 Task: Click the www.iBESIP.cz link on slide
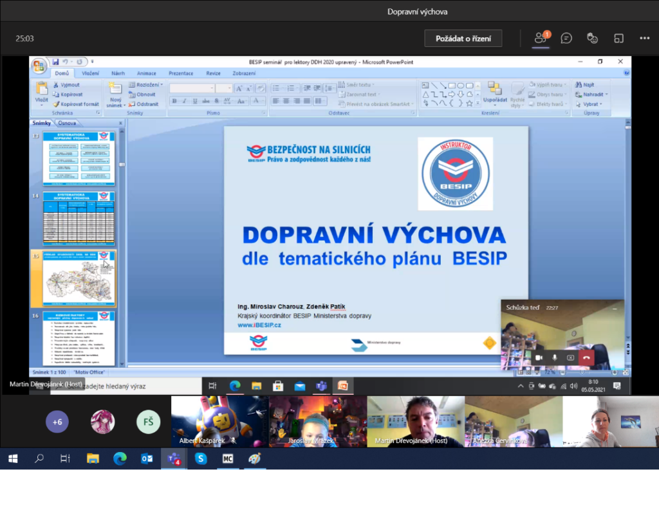pos(259,325)
